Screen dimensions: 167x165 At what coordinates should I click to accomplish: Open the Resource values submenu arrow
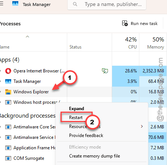142,127
